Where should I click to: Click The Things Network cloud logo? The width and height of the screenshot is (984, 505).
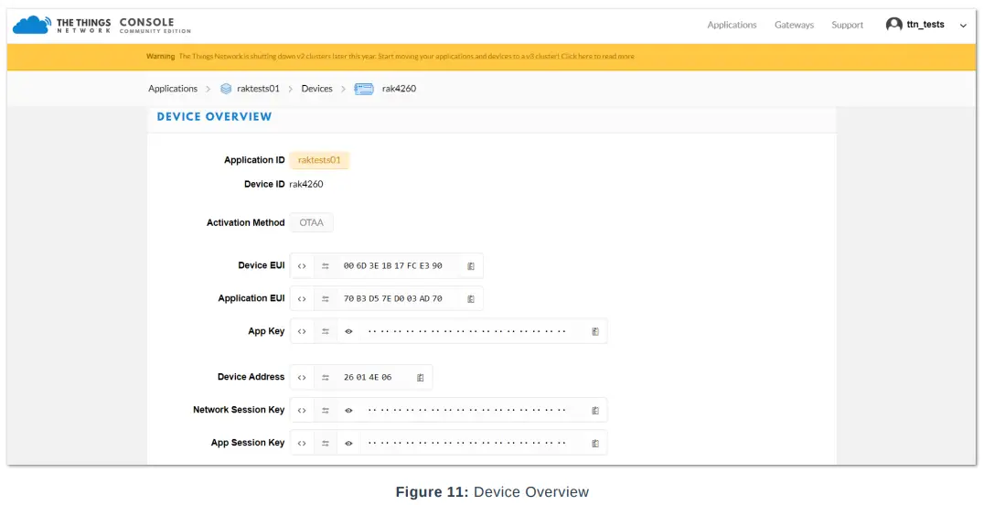click(x=32, y=25)
